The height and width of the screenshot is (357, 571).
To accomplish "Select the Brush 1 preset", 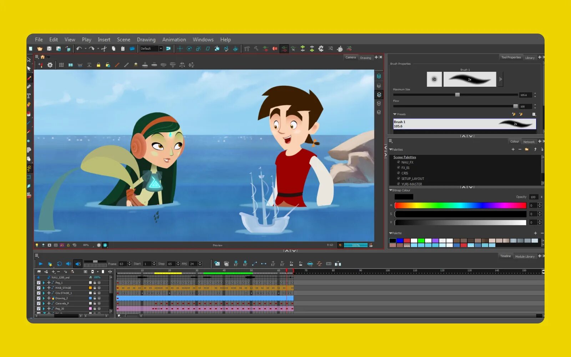I will (465, 124).
